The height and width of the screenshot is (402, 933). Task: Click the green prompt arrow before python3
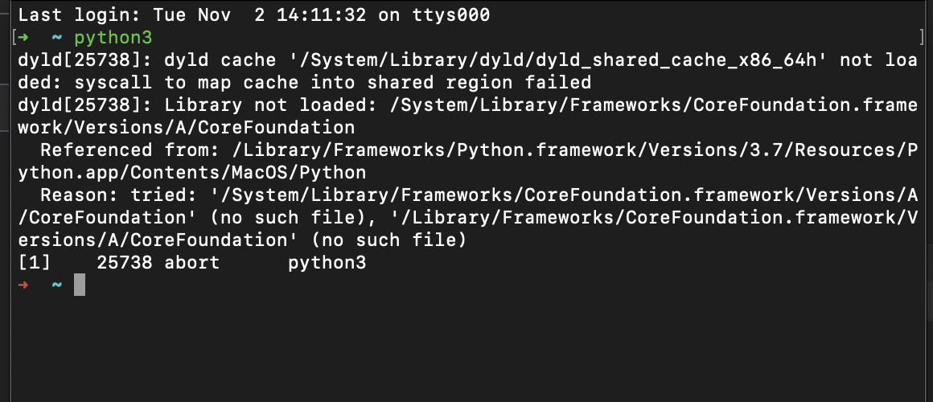pyautogui.click(x=23, y=38)
